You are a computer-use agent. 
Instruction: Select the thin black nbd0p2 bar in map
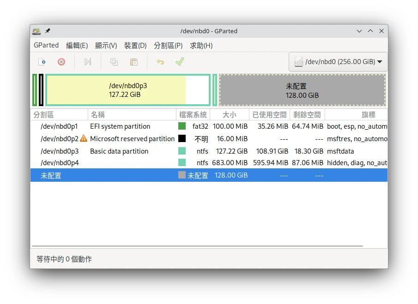pos(41,90)
